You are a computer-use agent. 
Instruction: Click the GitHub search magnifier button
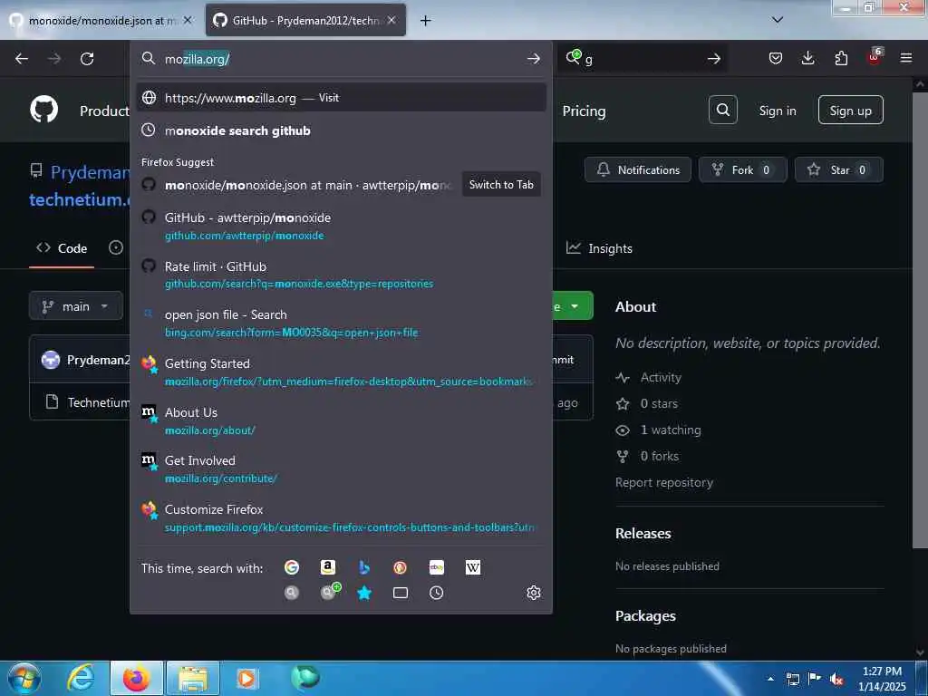[722, 110]
